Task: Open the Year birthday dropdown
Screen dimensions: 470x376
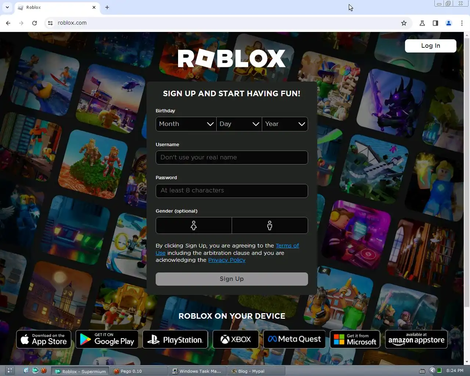Action: (285, 124)
